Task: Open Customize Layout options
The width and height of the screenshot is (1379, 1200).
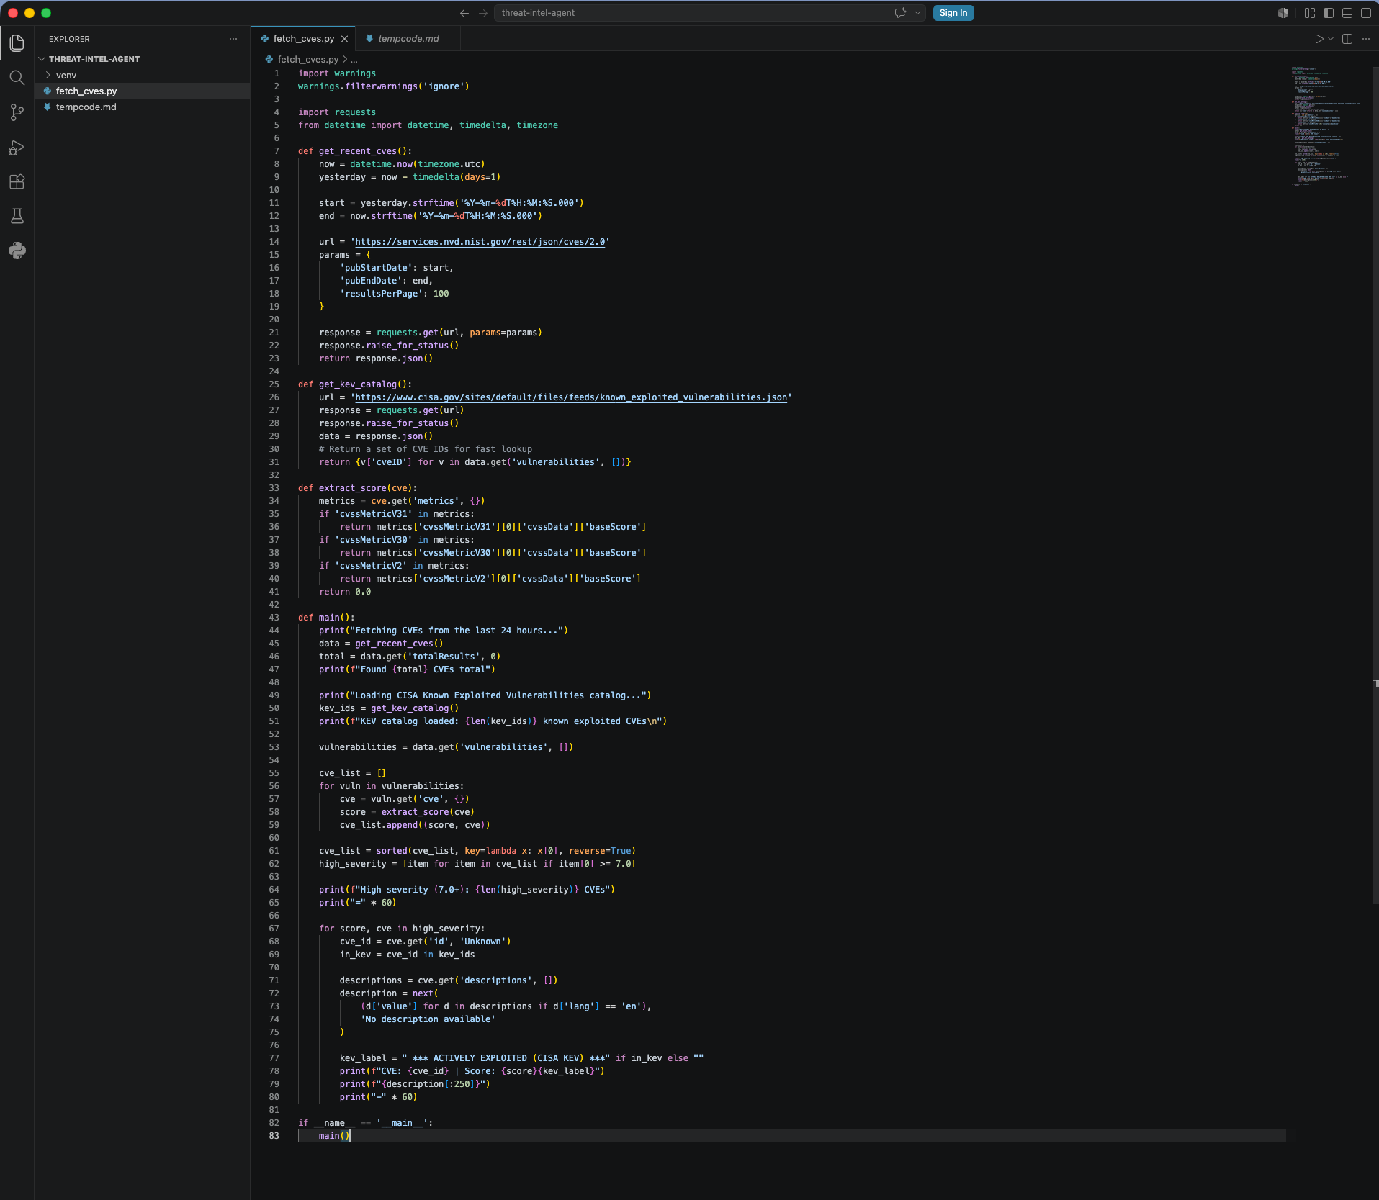Action: [1310, 13]
